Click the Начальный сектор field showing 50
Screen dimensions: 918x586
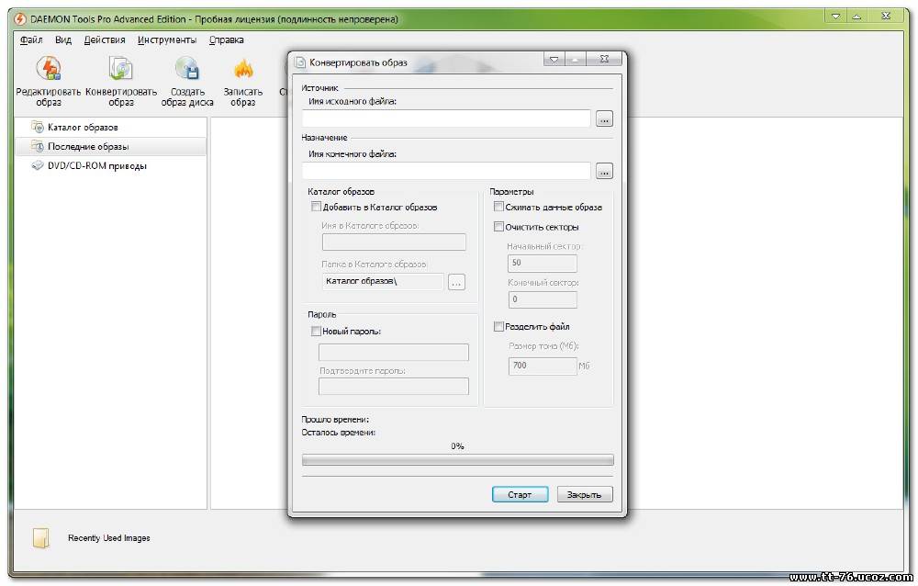coord(543,263)
